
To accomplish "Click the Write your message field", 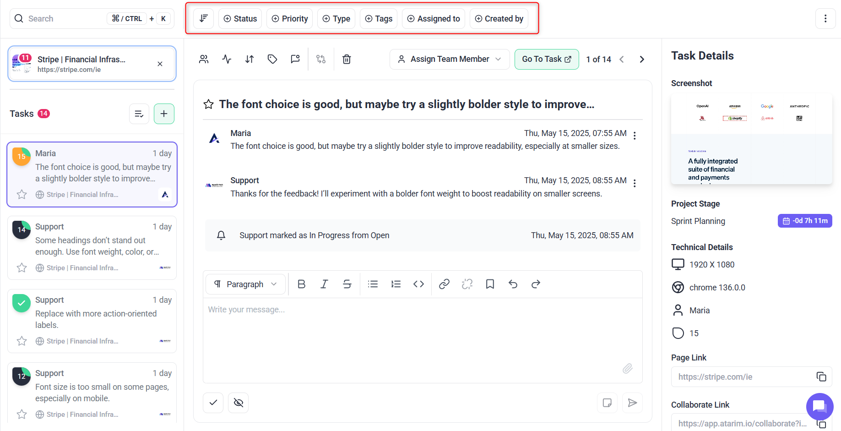I will pyautogui.click(x=422, y=339).
